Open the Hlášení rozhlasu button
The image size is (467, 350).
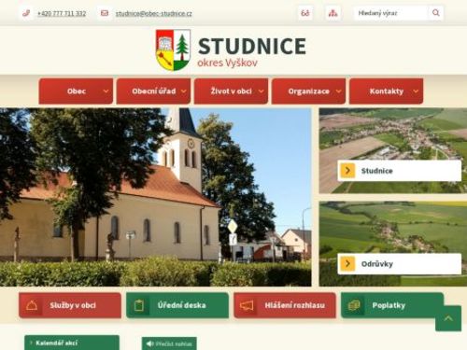tap(285, 305)
